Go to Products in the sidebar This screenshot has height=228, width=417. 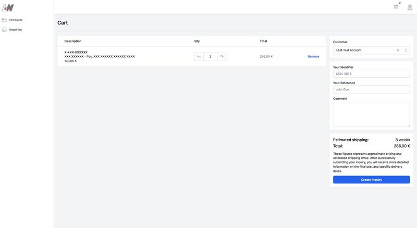click(16, 20)
